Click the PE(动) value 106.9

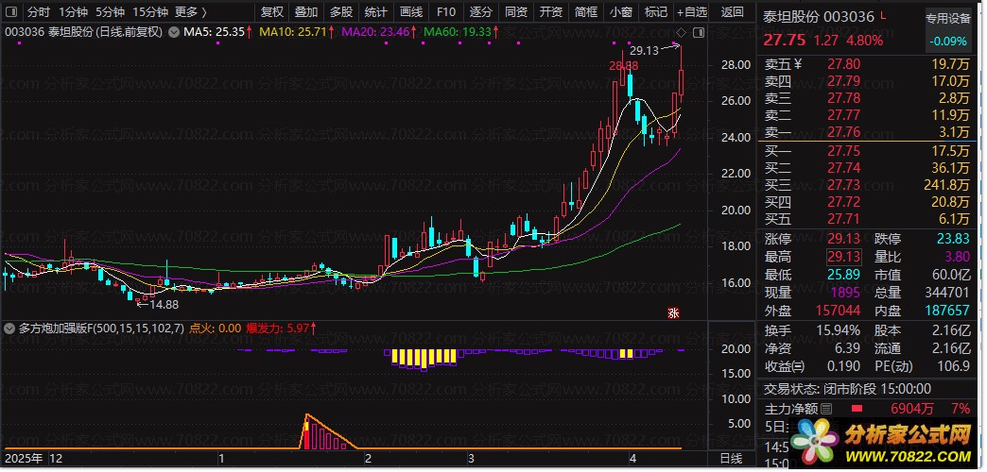[x=954, y=365]
